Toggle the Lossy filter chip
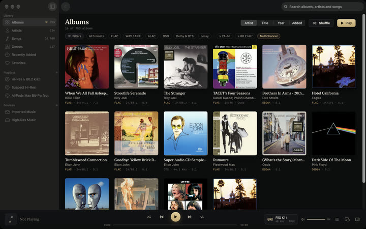The image size is (366, 229). click(x=204, y=36)
